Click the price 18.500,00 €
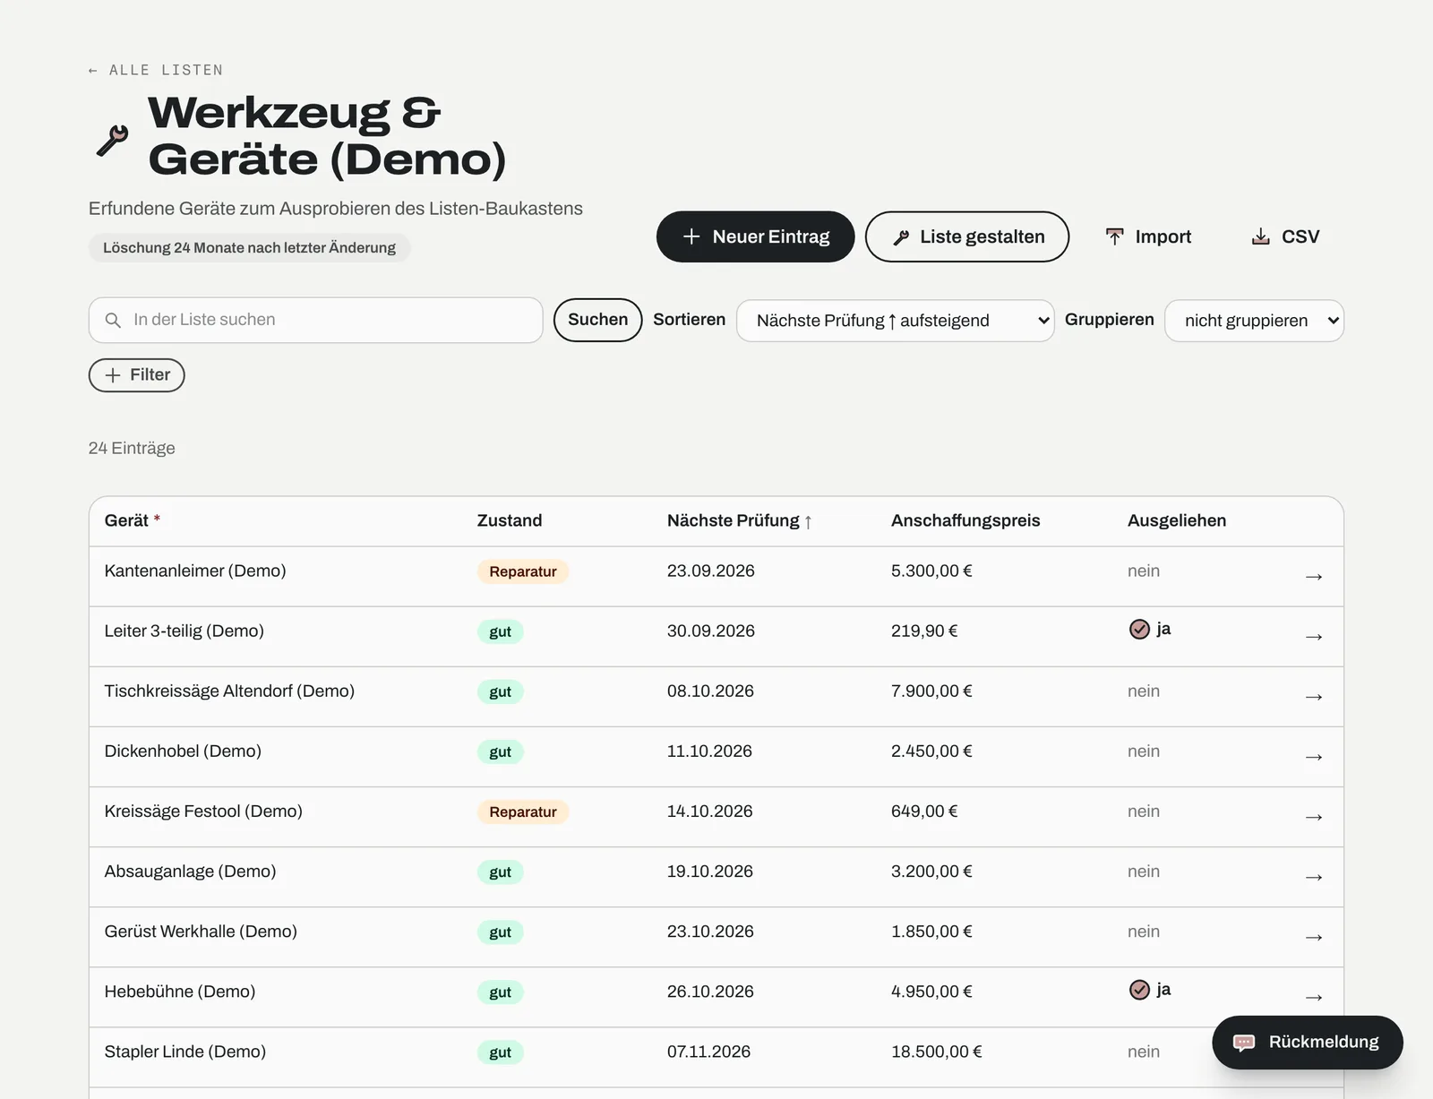The image size is (1433, 1099). point(936,1052)
